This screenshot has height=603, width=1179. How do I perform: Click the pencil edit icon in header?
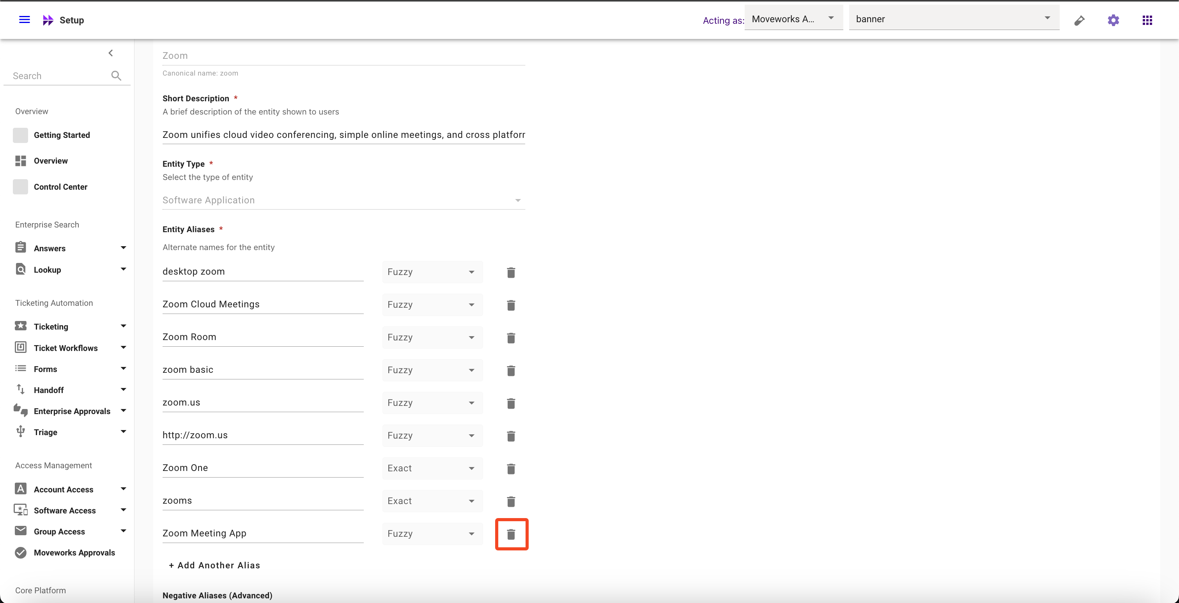(x=1079, y=20)
